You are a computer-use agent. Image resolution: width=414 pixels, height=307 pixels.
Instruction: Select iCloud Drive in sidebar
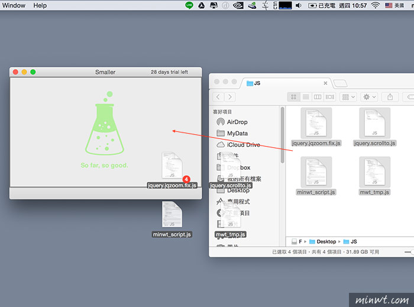coord(238,145)
